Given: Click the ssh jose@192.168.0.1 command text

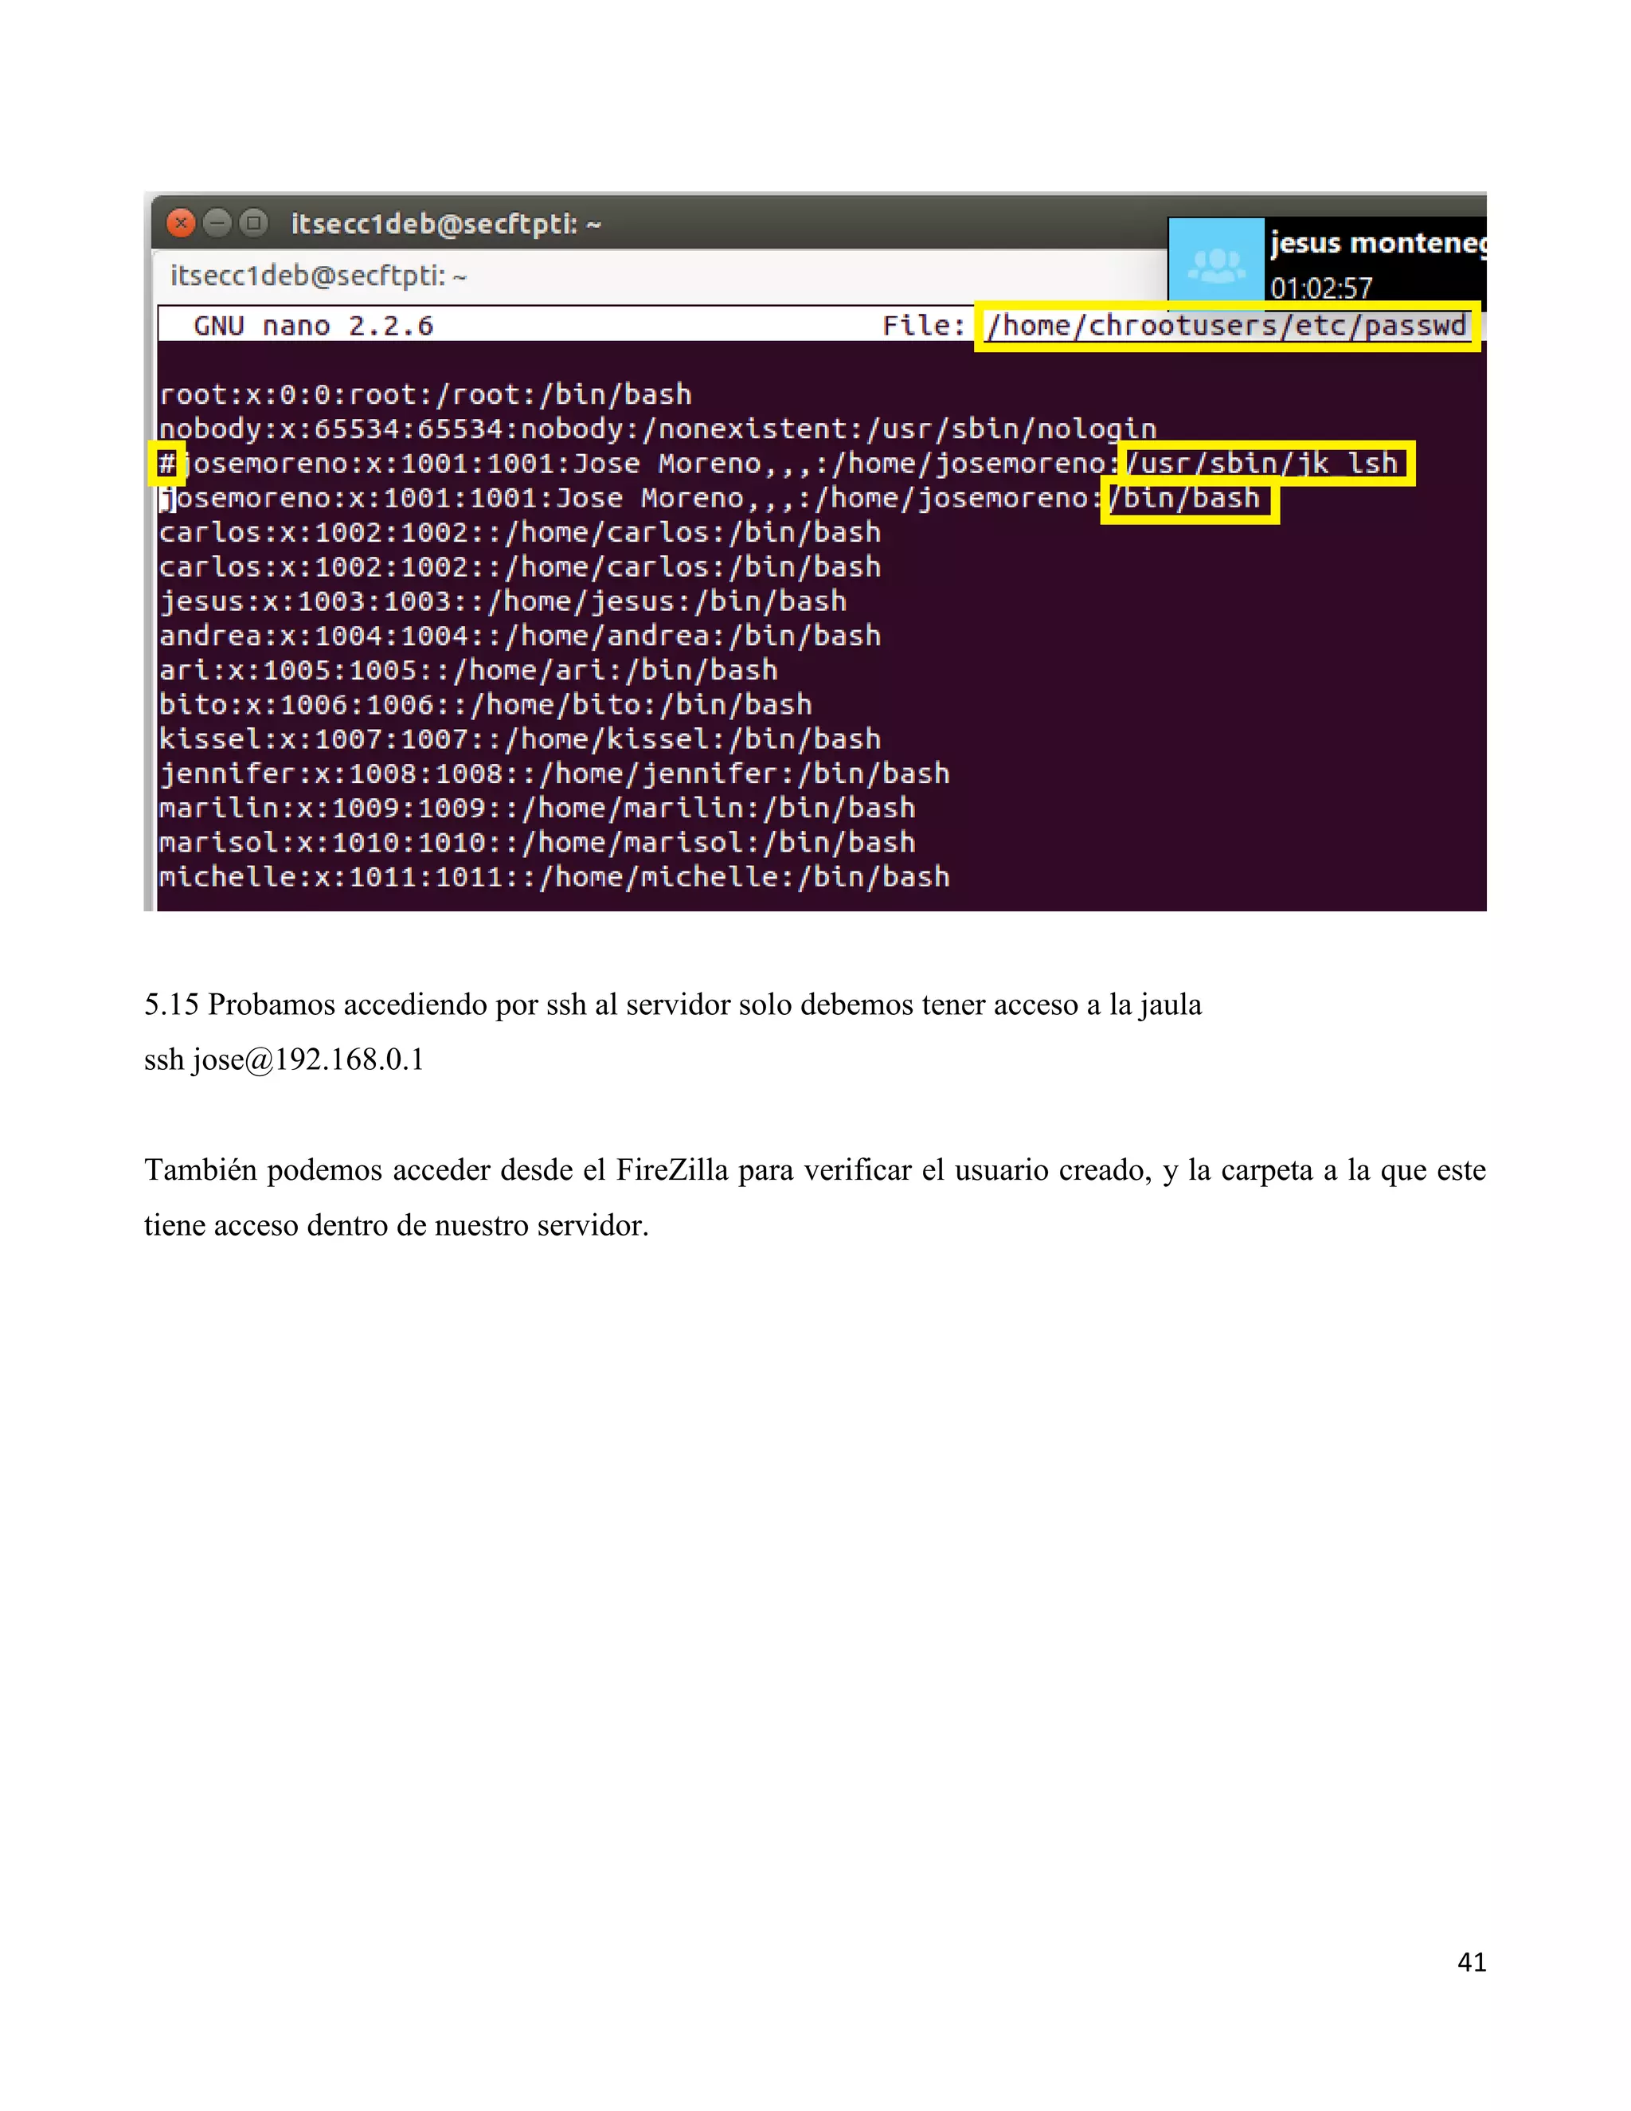Looking at the screenshot, I should click(284, 1059).
